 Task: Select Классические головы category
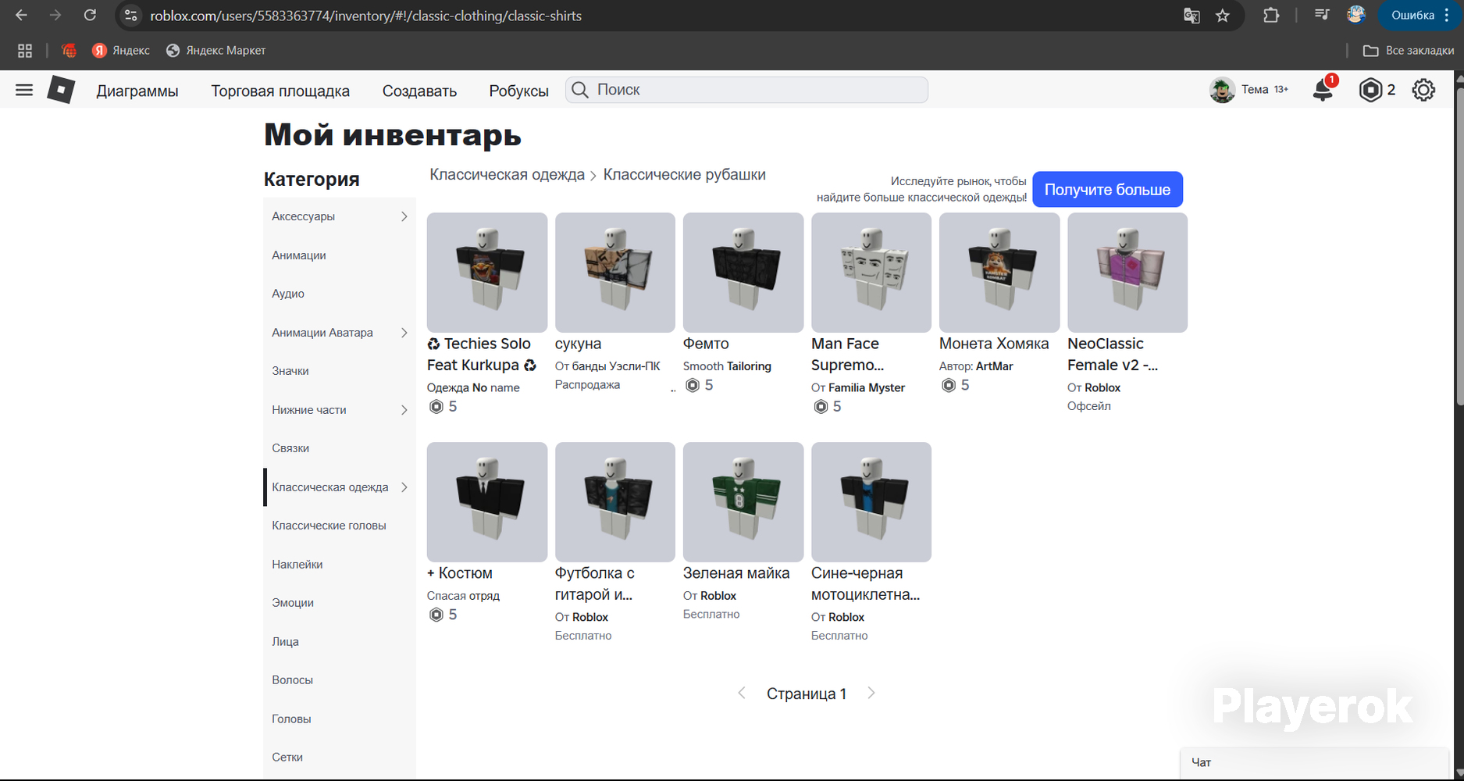coord(340,526)
